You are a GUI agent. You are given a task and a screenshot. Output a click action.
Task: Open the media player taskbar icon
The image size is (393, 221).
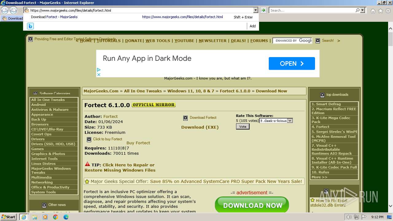click(45, 217)
